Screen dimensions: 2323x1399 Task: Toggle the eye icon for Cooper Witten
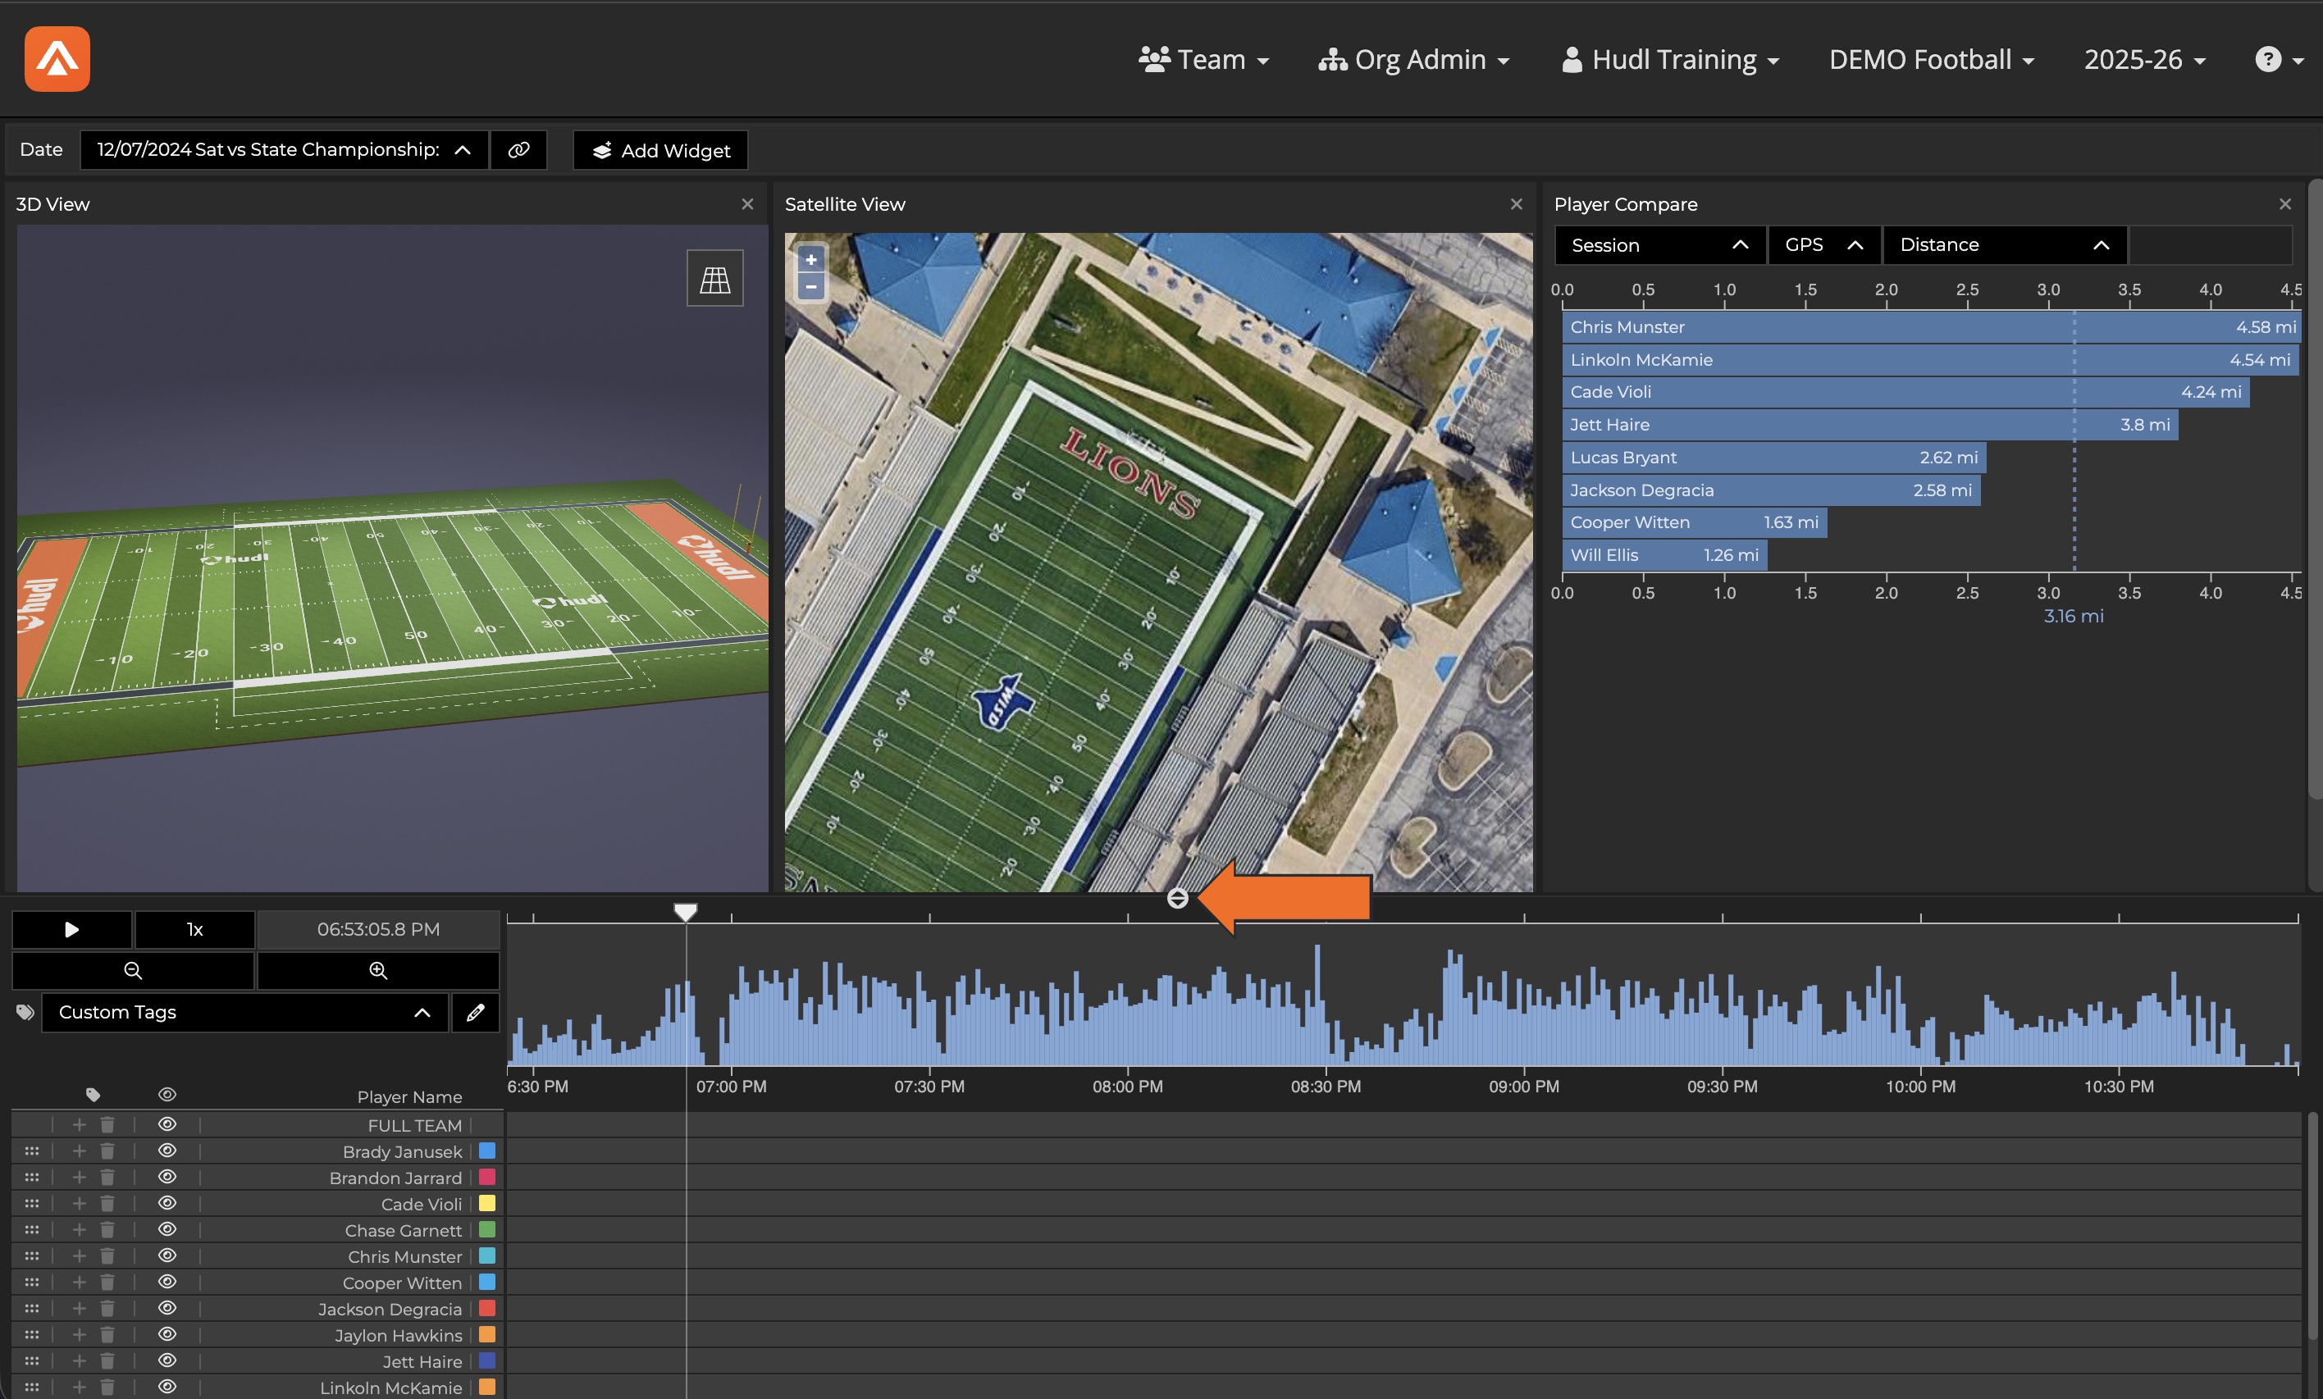coord(167,1282)
